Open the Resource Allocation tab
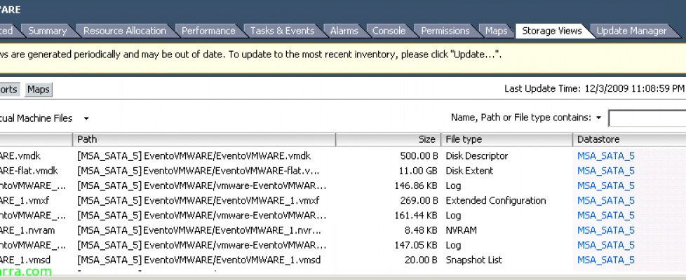The image size is (686, 280). pyautogui.click(x=124, y=31)
